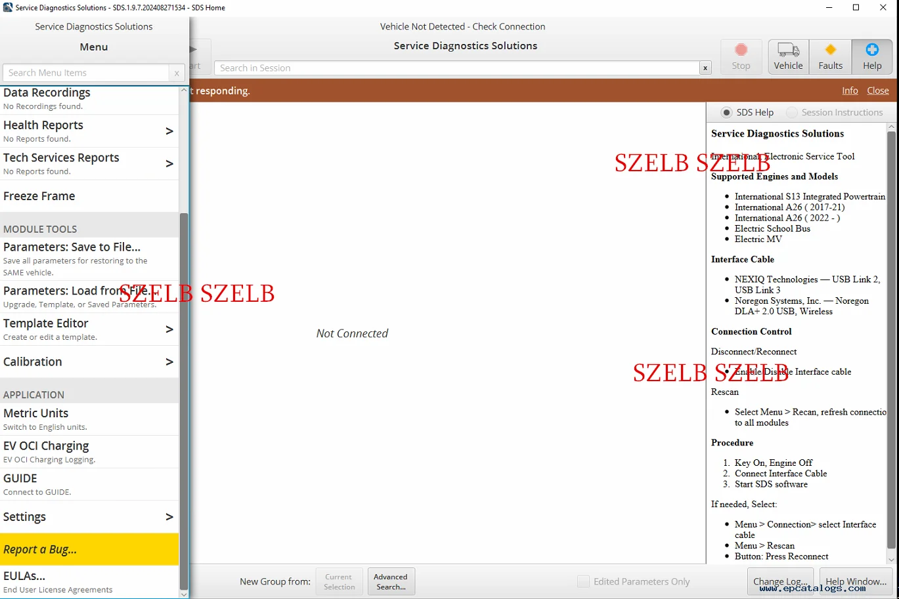The width and height of the screenshot is (899, 599).
Task: Select the Session Instructions radio button
Action: point(791,112)
